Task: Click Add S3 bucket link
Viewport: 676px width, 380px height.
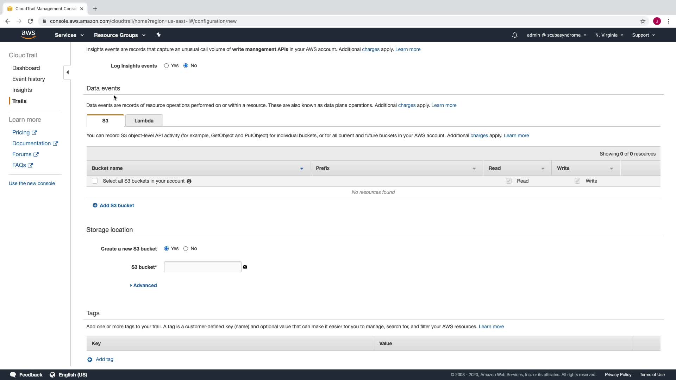Action: (x=117, y=205)
